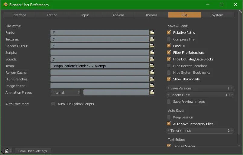Disable Filter File Extensions
This screenshot has width=243, height=155.
pos(169,52)
